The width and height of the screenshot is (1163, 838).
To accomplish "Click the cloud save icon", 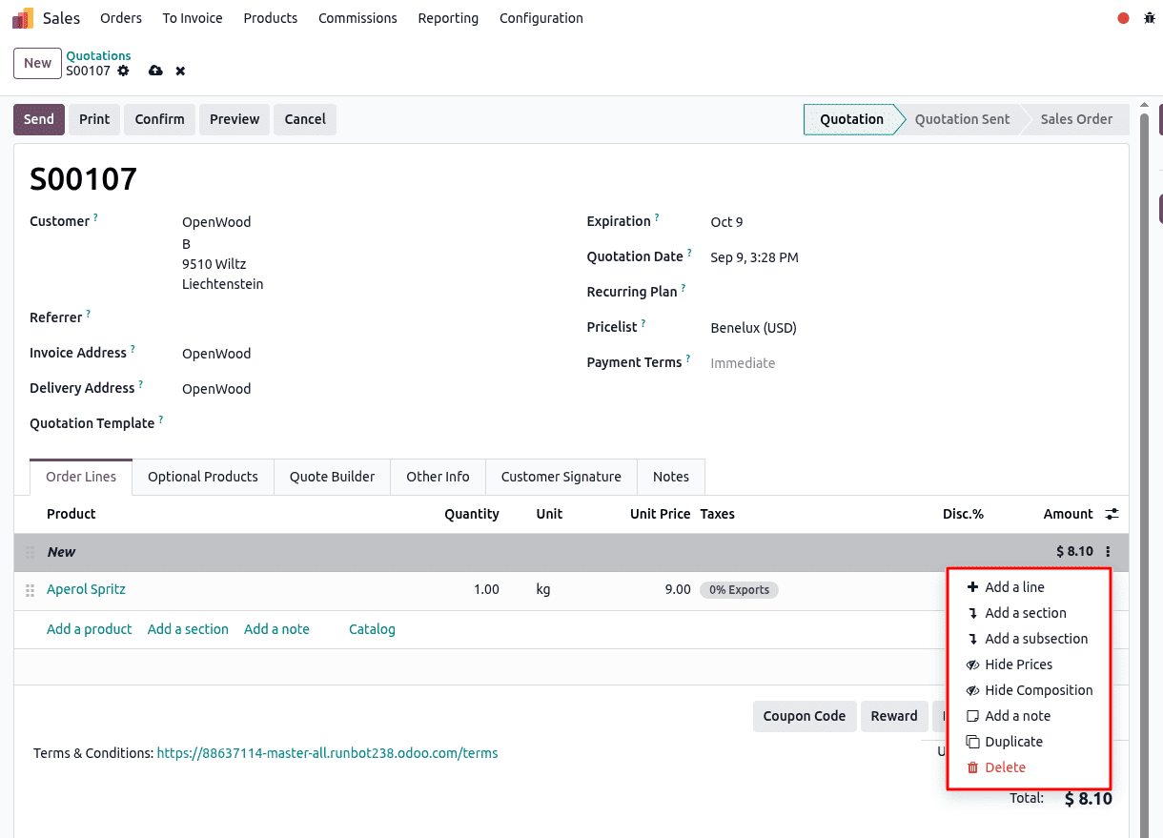I will [x=155, y=72].
